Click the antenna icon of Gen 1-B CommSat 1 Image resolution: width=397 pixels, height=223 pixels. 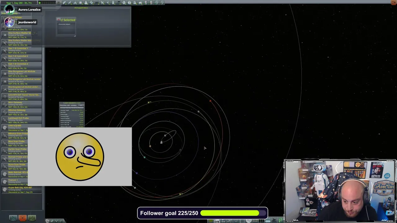[5, 51]
